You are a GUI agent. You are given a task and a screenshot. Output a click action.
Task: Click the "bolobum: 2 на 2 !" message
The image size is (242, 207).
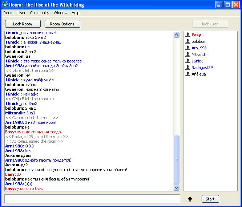click(x=22, y=52)
